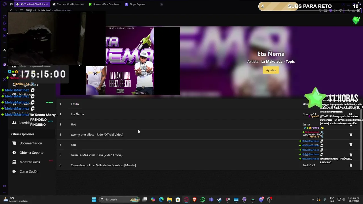
Task: Select the active best ChatBot tab
Action: click(32, 4)
